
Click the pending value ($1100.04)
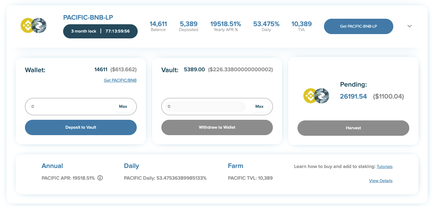coord(388,96)
